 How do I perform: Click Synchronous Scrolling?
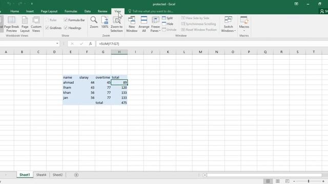(198, 24)
